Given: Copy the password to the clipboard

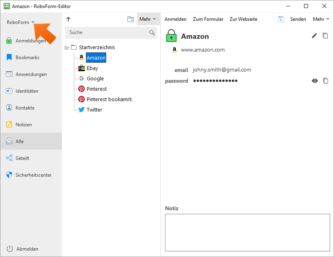Looking at the screenshot, I should (326, 81).
